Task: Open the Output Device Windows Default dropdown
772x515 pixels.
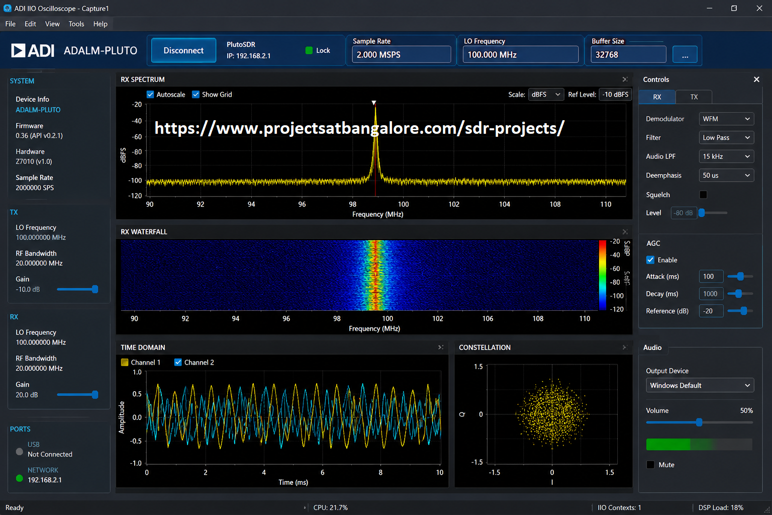Action: click(x=700, y=385)
